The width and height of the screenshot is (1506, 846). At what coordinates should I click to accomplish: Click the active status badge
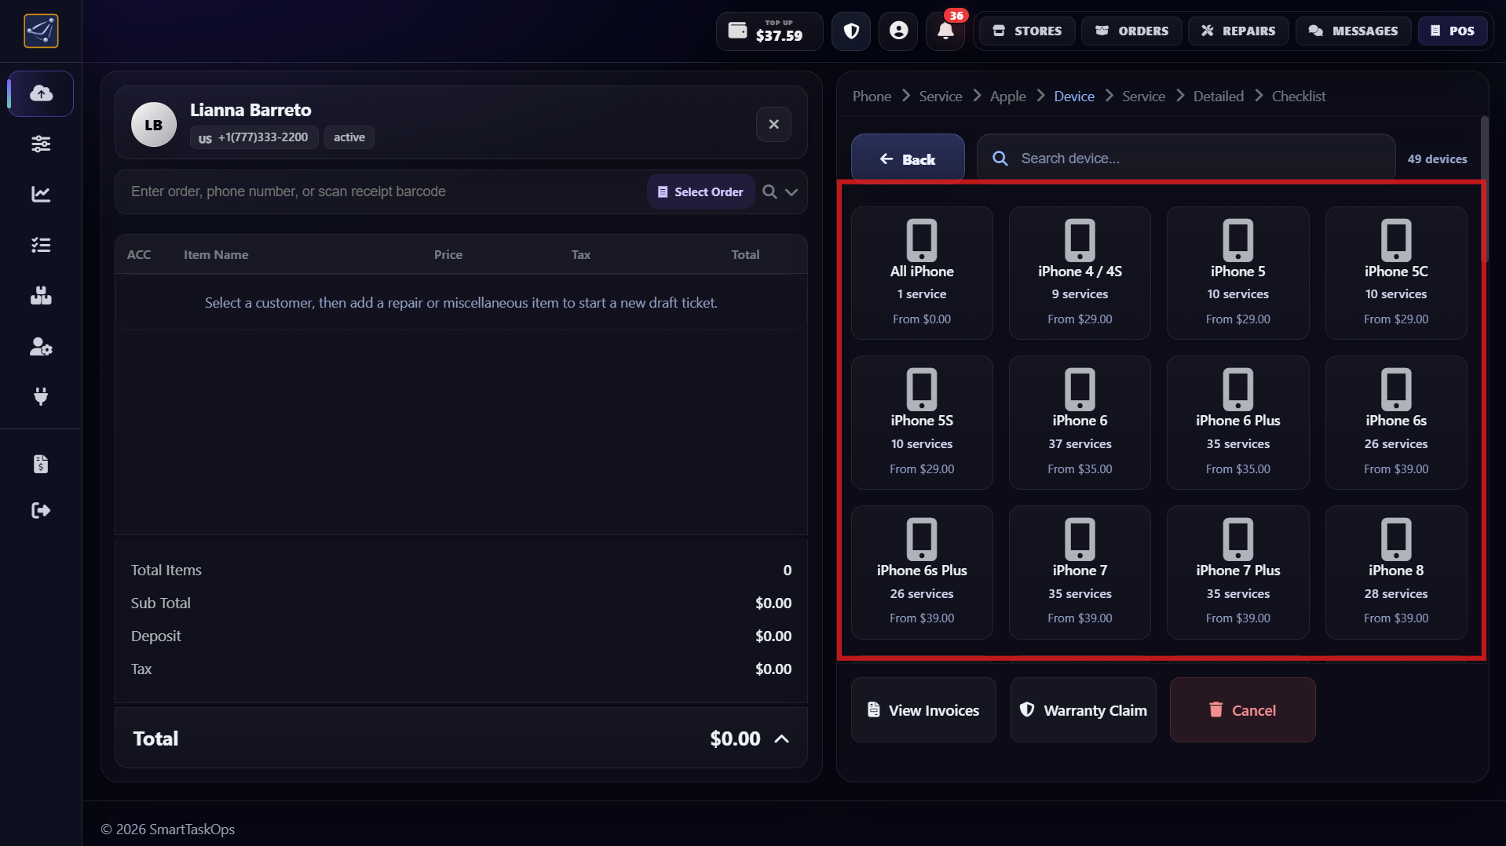tap(349, 137)
